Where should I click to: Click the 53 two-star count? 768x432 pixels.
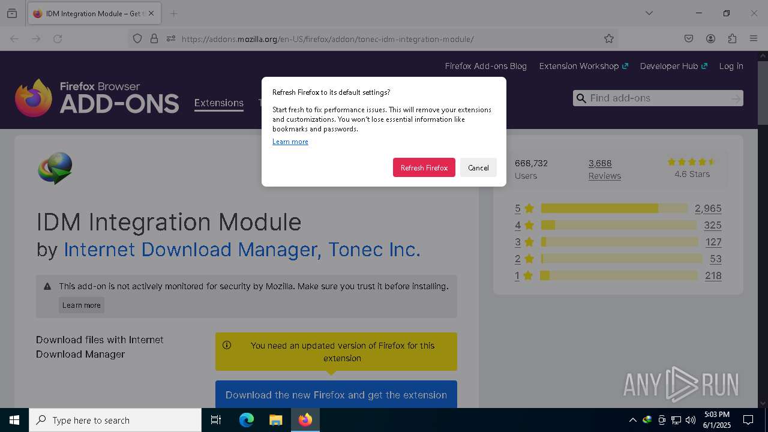click(x=716, y=259)
